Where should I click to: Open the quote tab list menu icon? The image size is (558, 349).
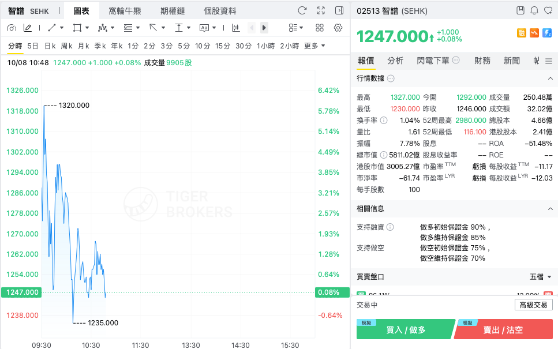pyautogui.click(x=549, y=61)
